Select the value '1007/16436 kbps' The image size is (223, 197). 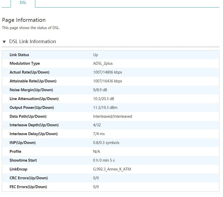tap(108, 81)
